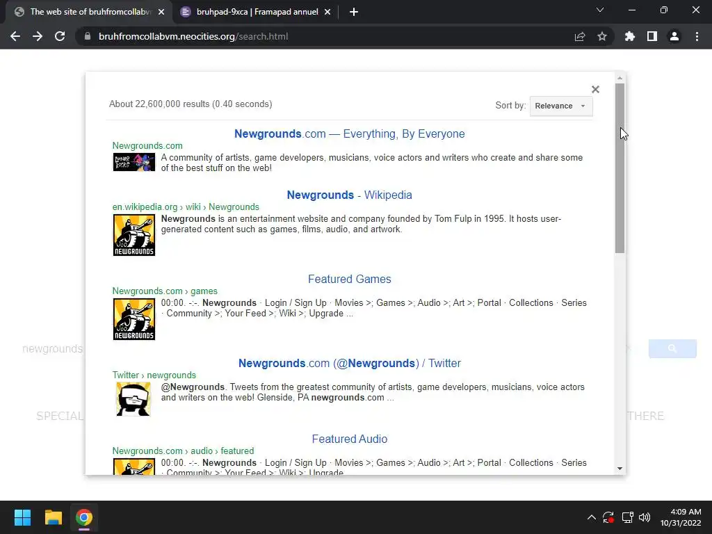Viewport: 712px width, 534px height.
Task: Open the Newgrounds Twitter result title
Action: 349,363
